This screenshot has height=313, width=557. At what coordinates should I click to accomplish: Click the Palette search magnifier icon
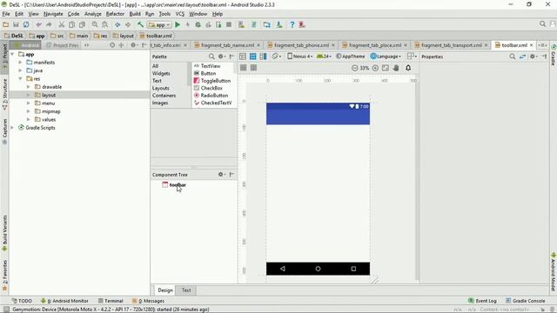tap(211, 57)
